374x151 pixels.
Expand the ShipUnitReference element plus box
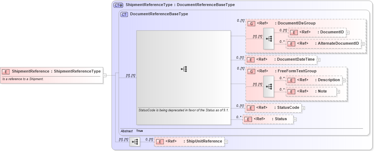coord(226,142)
